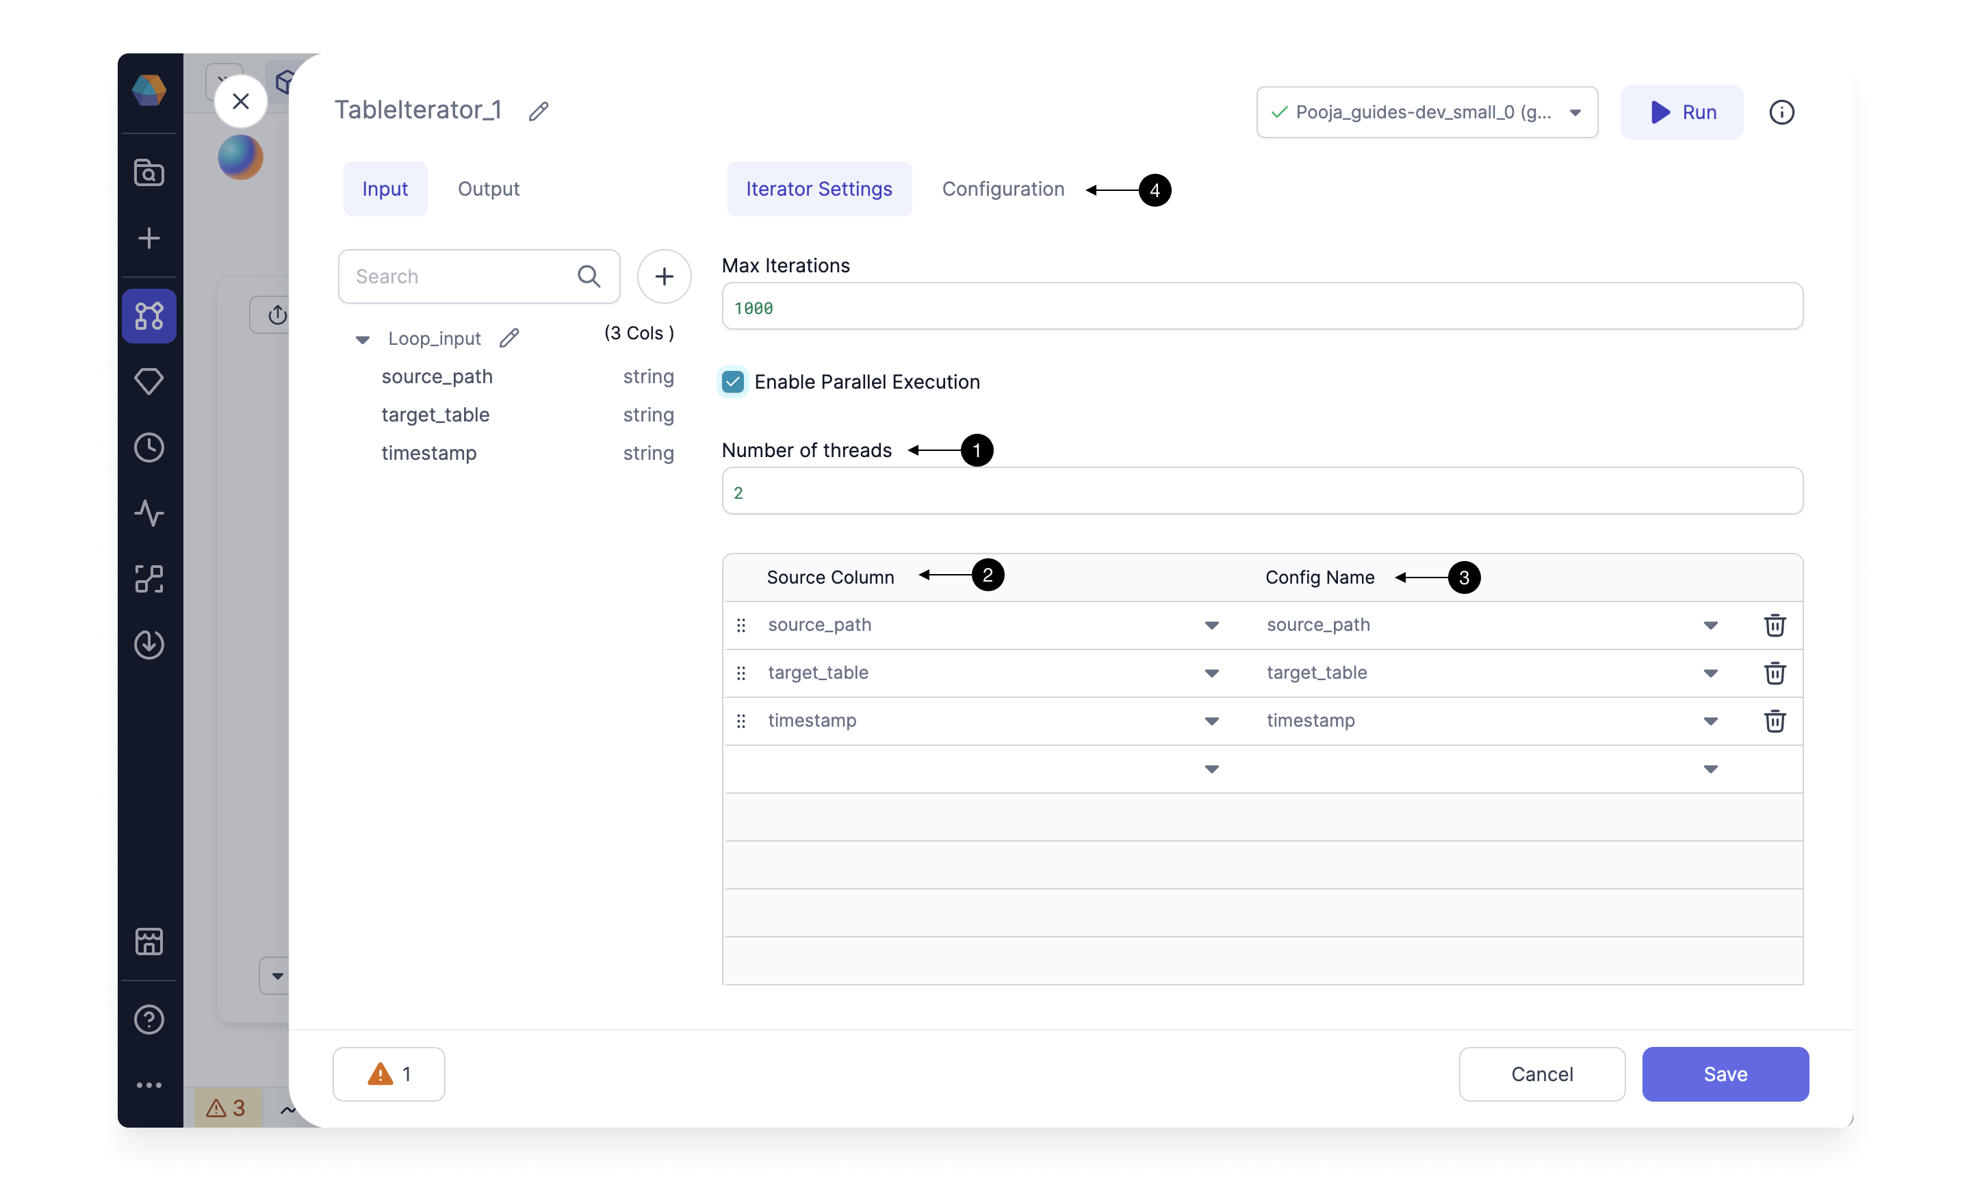Collapse the Loop_input tree node
This screenshot has width=1971, height=1181.
[362, 339]
